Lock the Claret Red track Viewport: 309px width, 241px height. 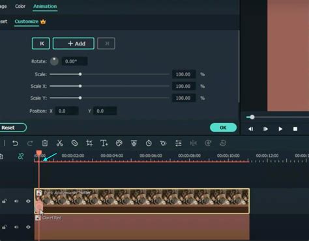pos(5,227)
